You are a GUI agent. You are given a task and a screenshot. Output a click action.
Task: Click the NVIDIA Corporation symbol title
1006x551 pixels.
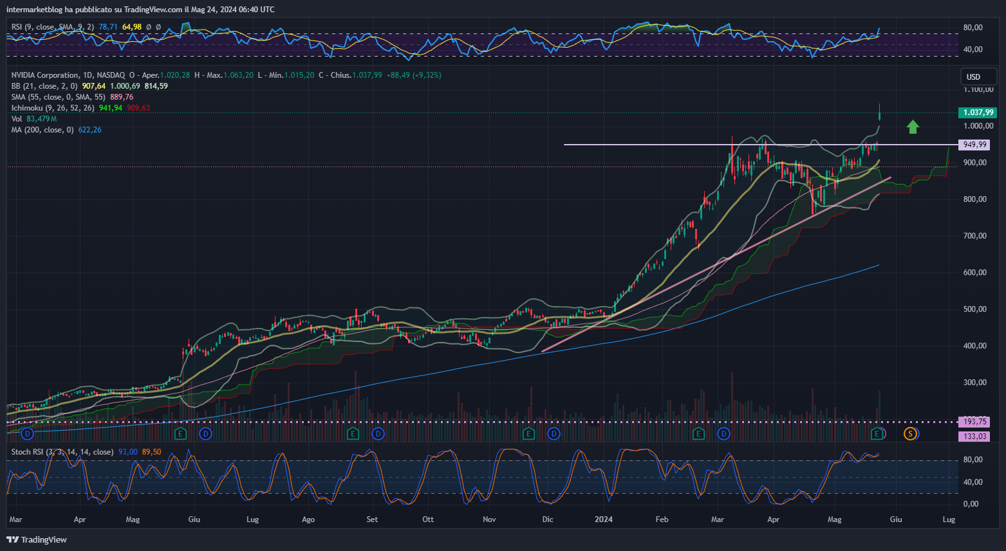pos(45,75)
